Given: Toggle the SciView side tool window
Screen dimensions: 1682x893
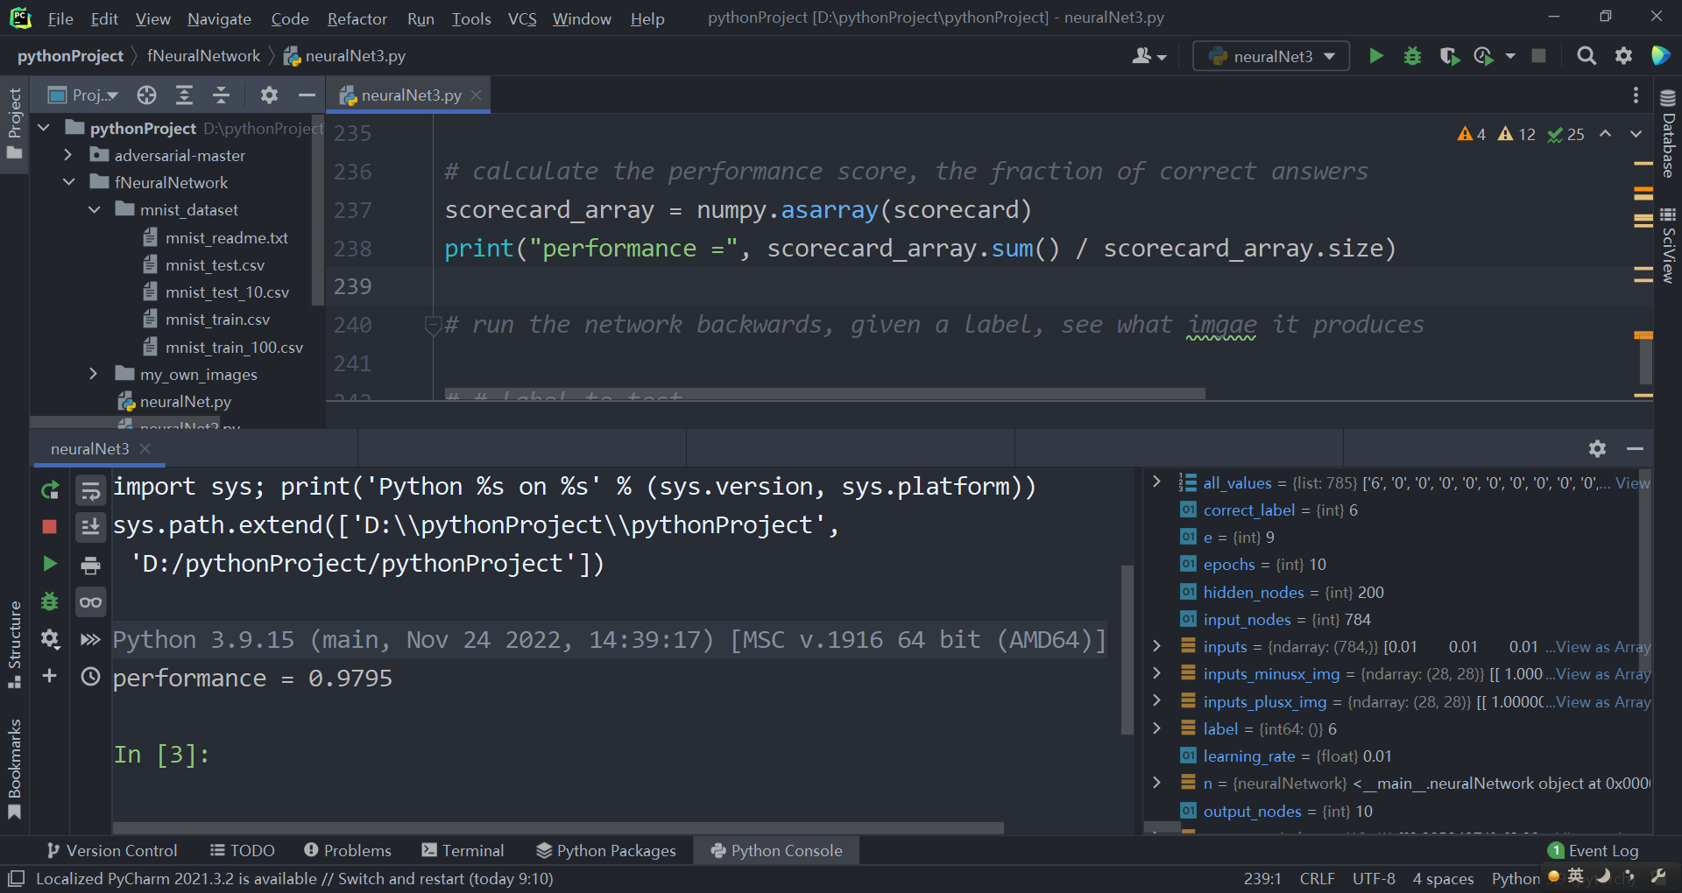Looking at the screenshot, I should [x=1668, y=246].
